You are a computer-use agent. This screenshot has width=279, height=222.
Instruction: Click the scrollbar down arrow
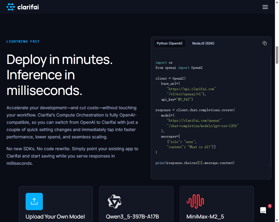(x=277, y=220)
